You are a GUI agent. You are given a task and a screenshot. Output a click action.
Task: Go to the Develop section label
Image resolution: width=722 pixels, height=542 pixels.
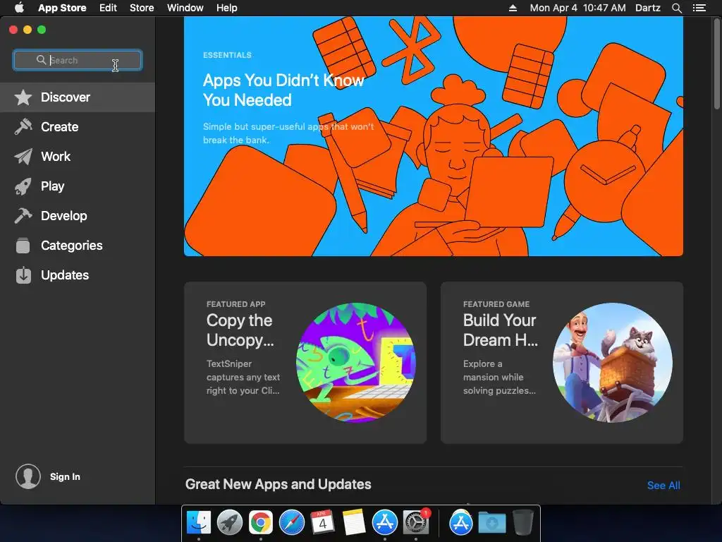pos(64,216)
